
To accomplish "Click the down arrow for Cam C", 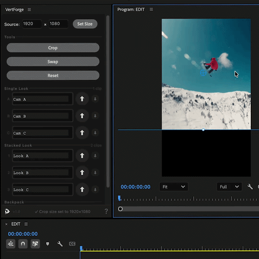I will pyautogui.click(x=95, y=133).
